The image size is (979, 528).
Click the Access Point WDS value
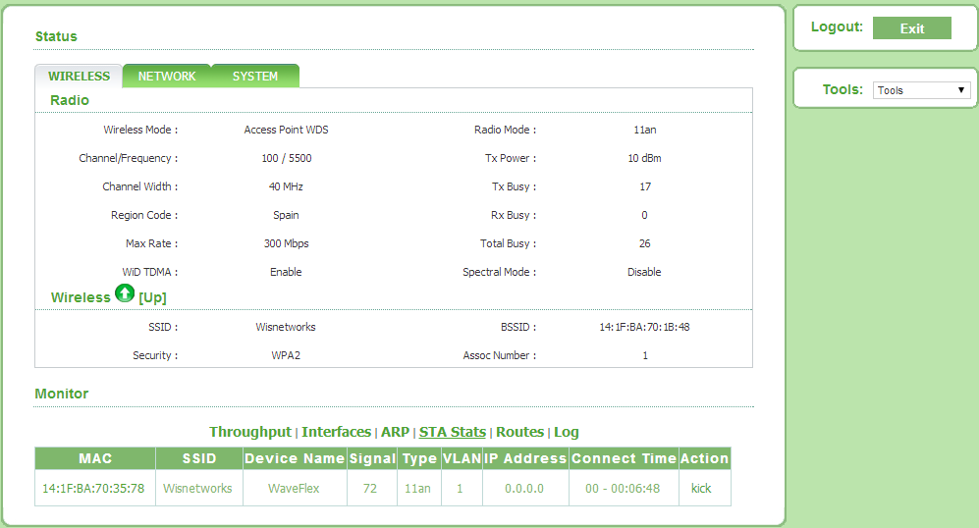pos(286,130)
